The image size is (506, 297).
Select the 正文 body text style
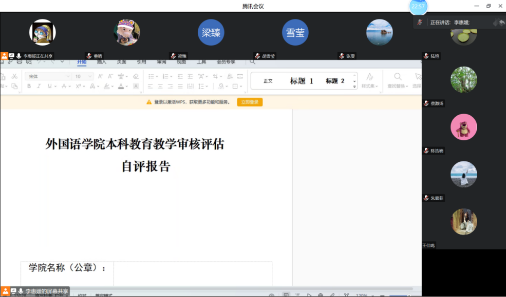(268, 81)
